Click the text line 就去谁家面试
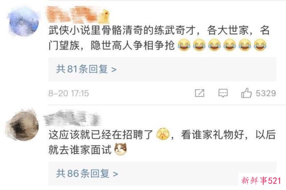Image resolution: width=286 pixels, height=190 pixels. [80, 150]
